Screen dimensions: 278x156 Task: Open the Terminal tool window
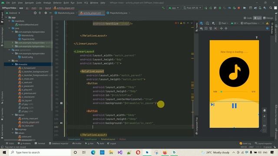click(x=40, y=143)
